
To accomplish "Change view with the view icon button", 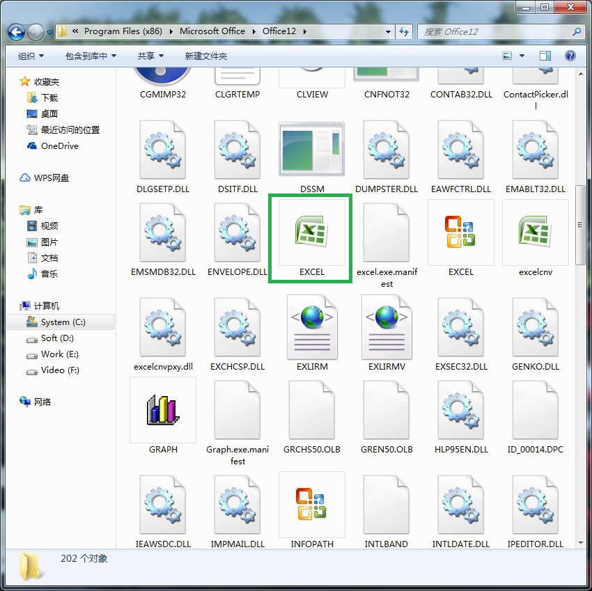I will pos(507,56).
